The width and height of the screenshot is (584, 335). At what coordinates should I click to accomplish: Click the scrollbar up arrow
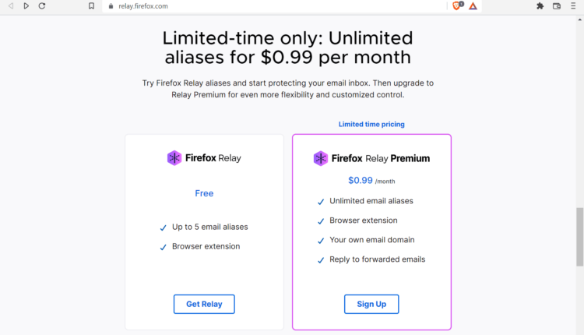point(579,19)
